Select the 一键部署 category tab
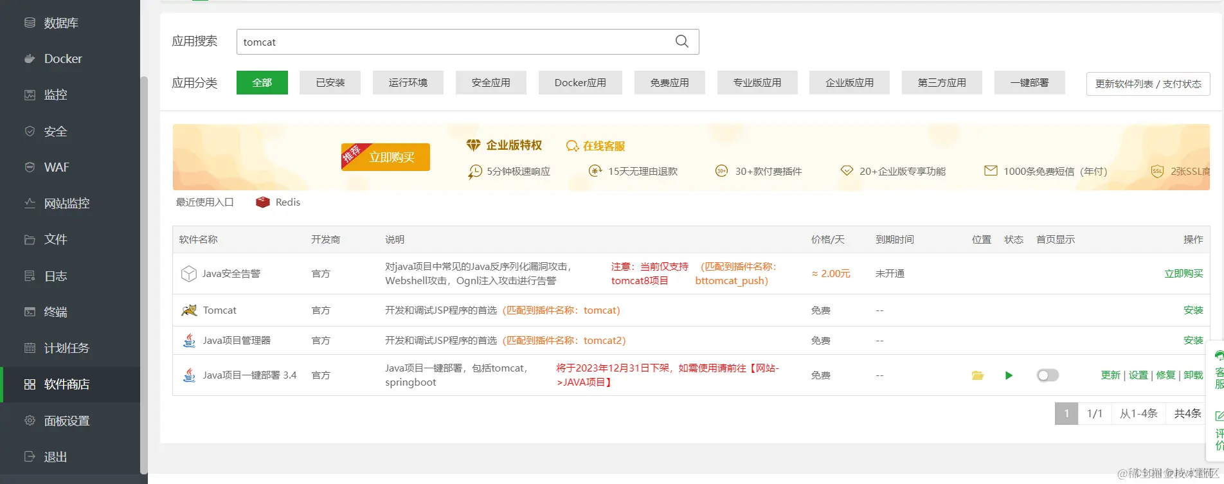The image size is (1224, 484). click(1030, 82)
